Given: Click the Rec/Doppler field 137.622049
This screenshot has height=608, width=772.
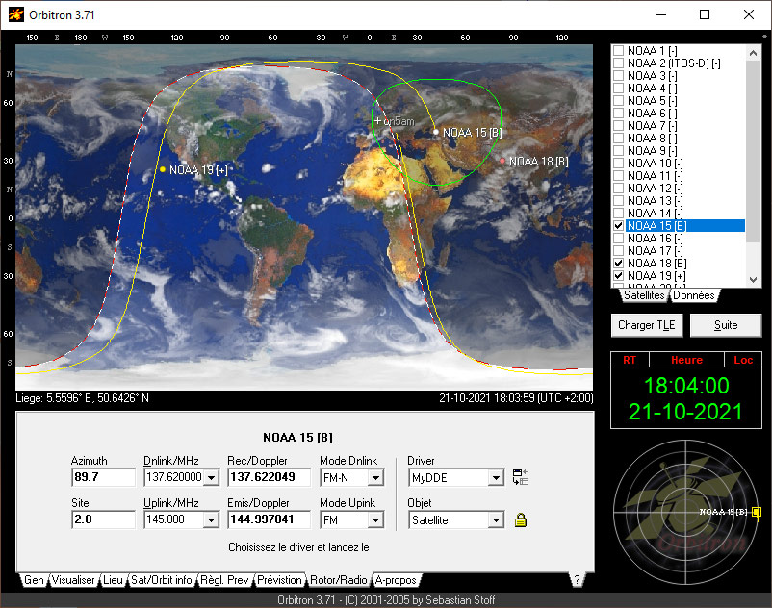Looking at the screenshot, I should coord(269,477).
